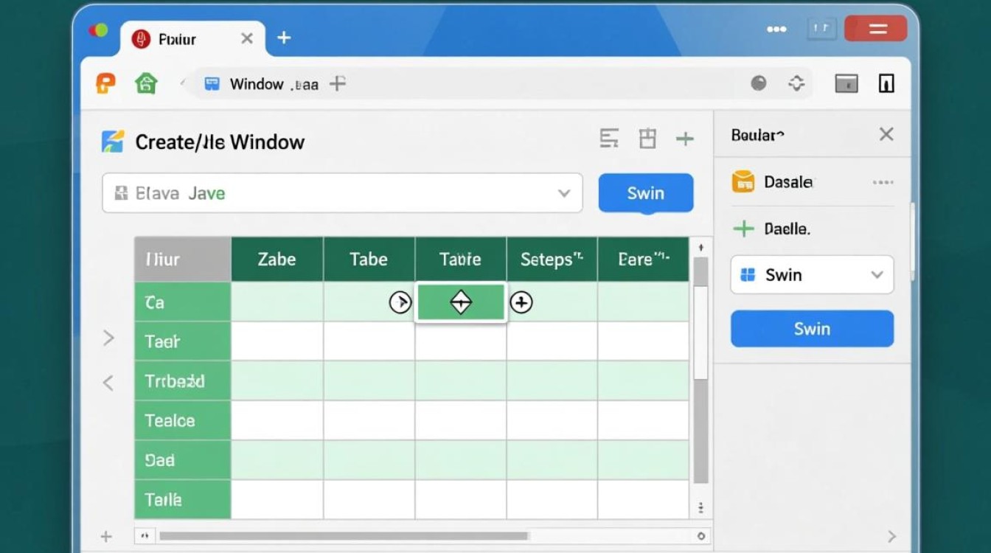This screenshot has height=553, width=991.
Task: Collapse the left chevron beside Trbadd row
Action: coord(108,383)
